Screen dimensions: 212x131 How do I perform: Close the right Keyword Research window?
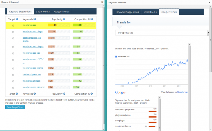pos(209,3)
